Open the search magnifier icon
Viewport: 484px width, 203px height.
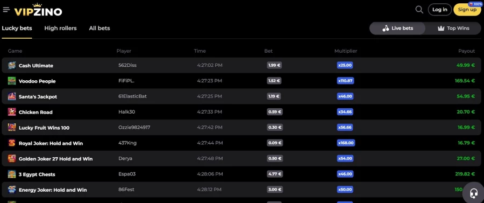click(x=419, y=10)
